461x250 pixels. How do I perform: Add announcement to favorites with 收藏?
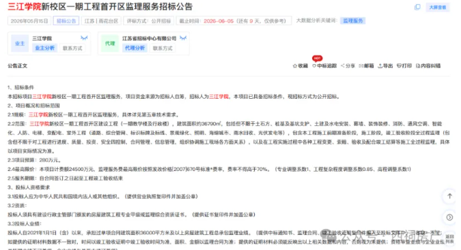point(301,66)
